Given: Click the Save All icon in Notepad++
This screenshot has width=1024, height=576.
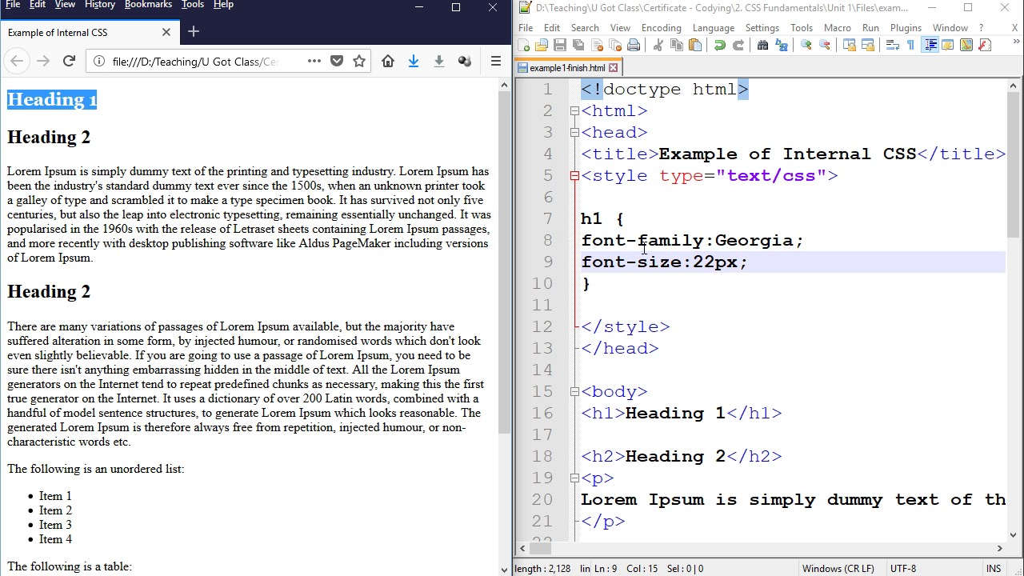Looking at the screenshot, I should click(578, 46).
